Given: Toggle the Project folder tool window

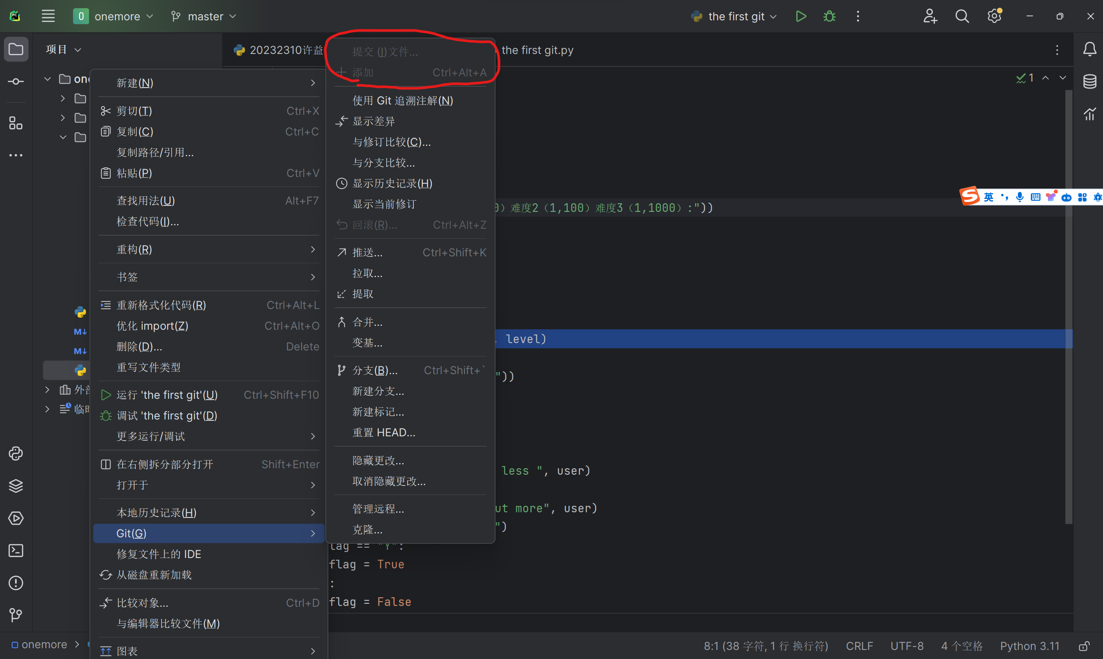Looking at the screenshot, I should pos(16,49).
